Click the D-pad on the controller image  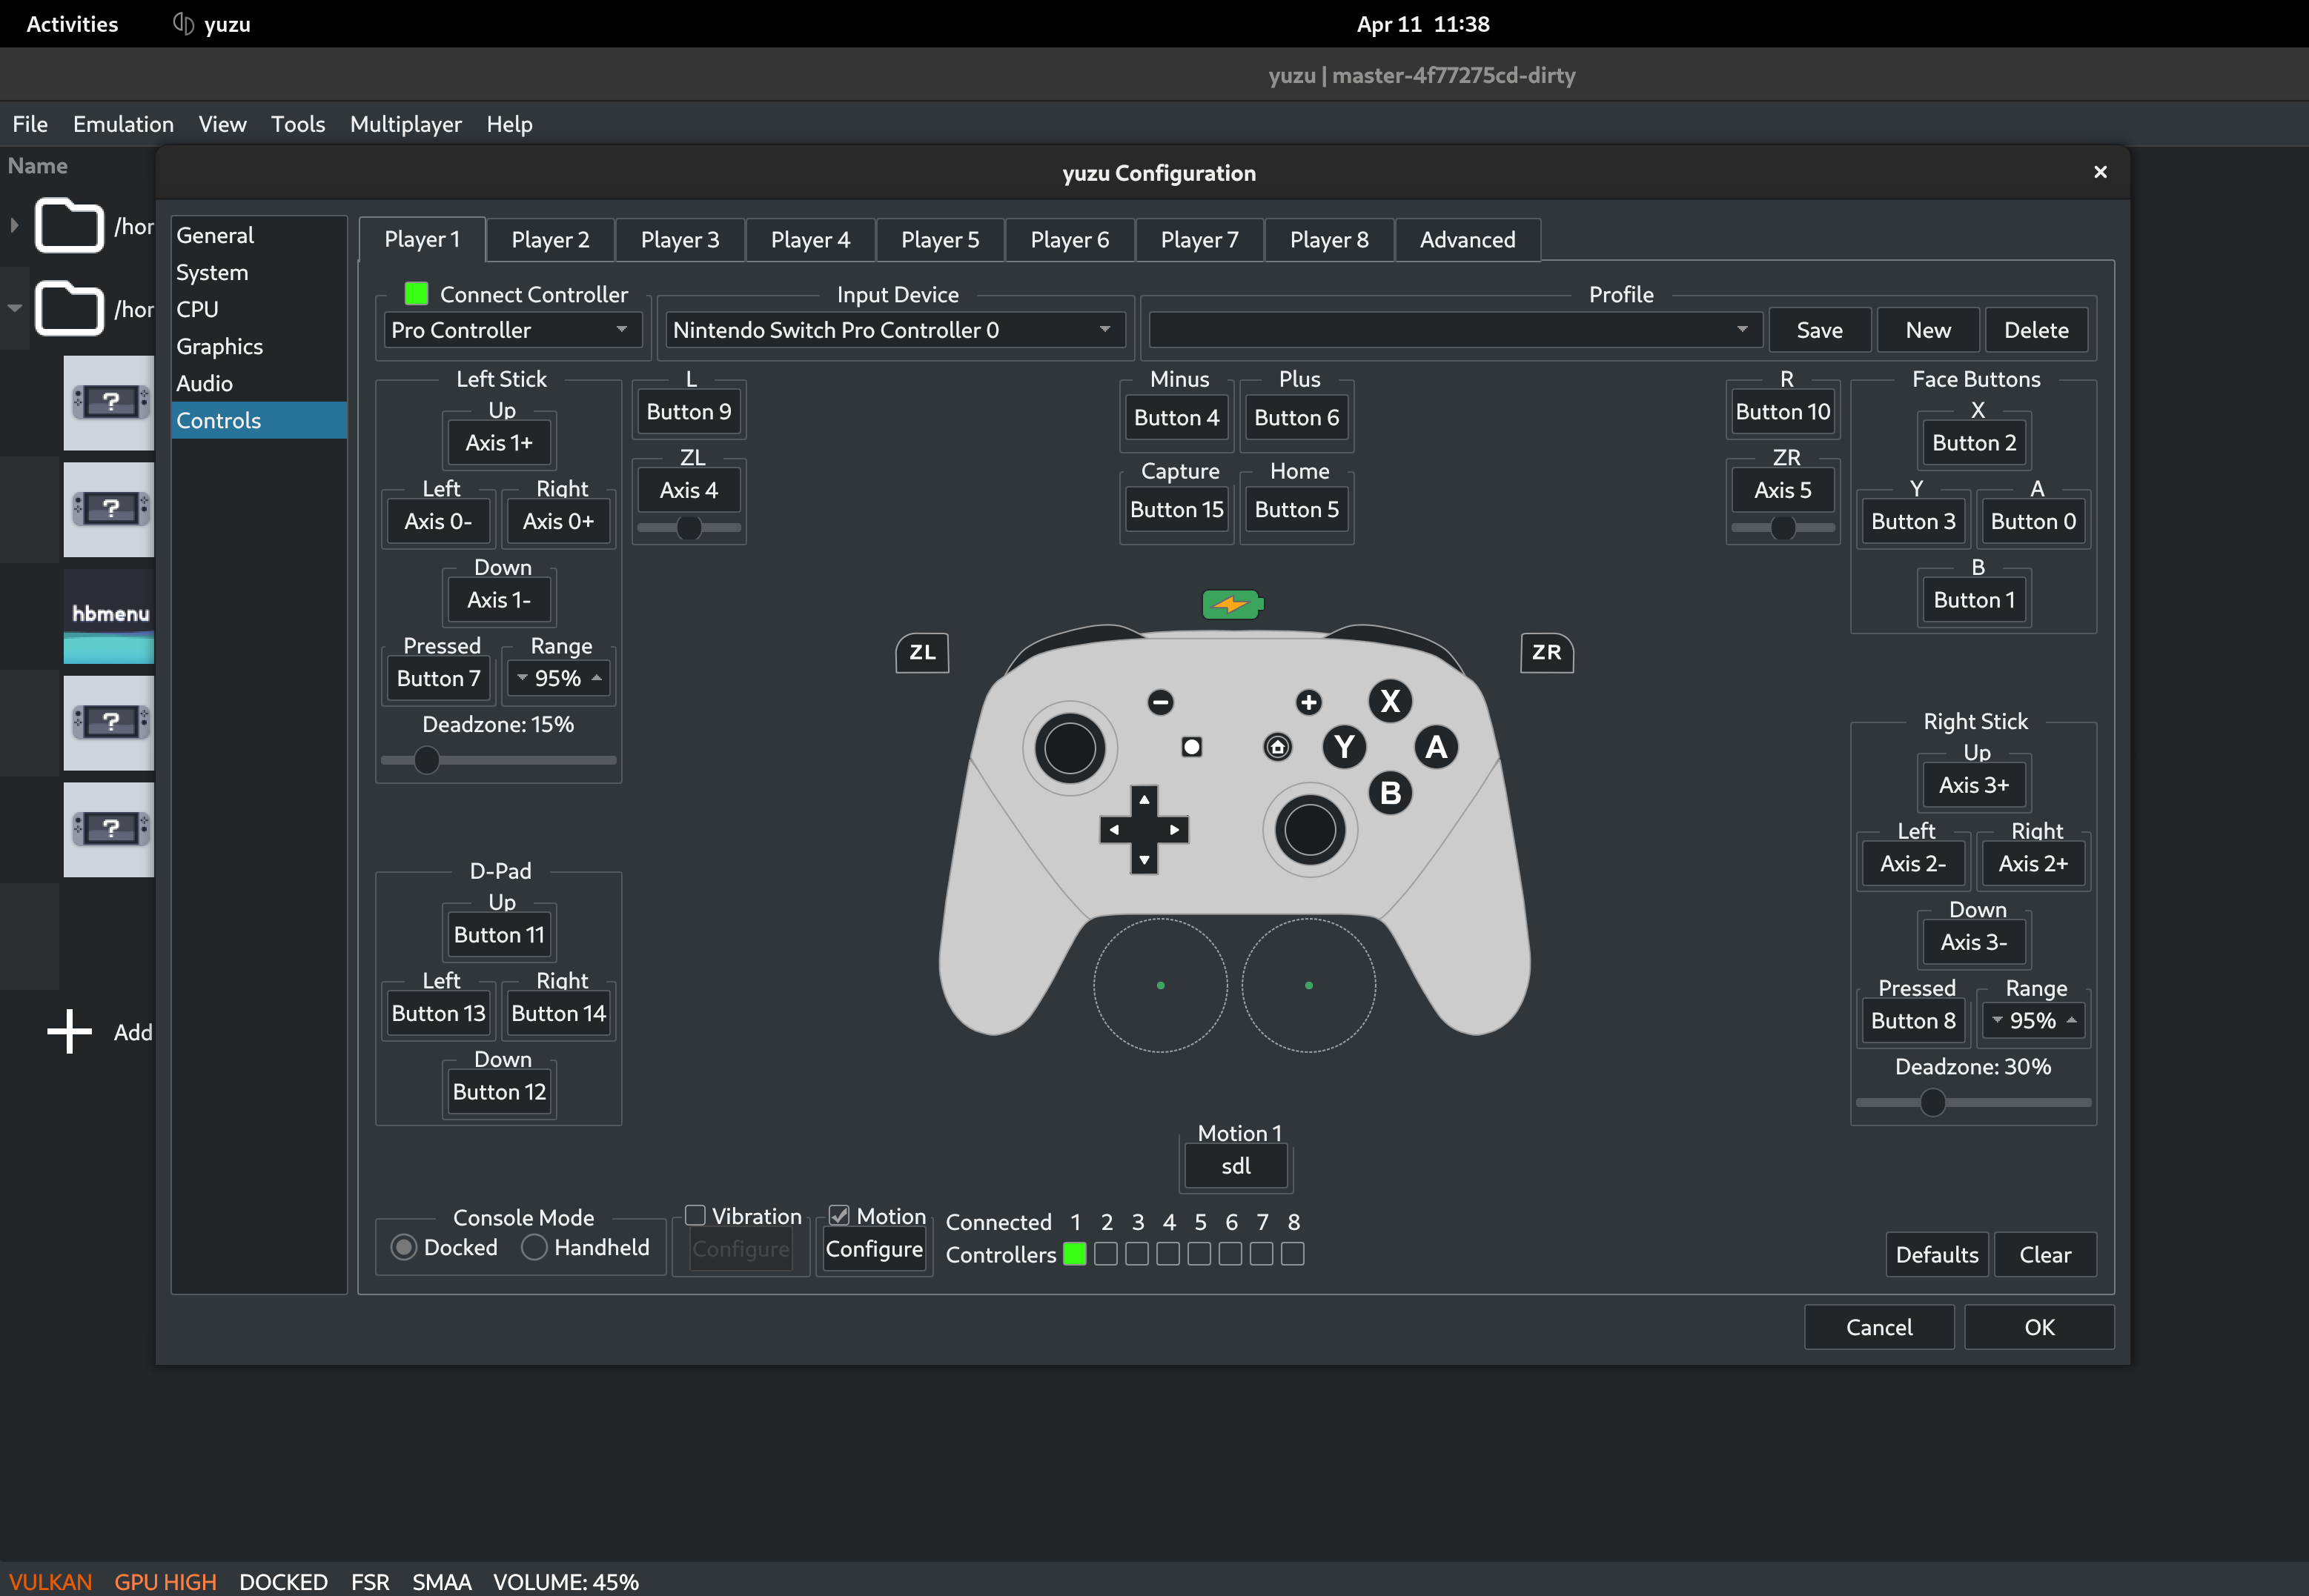tap(1144, 829)
